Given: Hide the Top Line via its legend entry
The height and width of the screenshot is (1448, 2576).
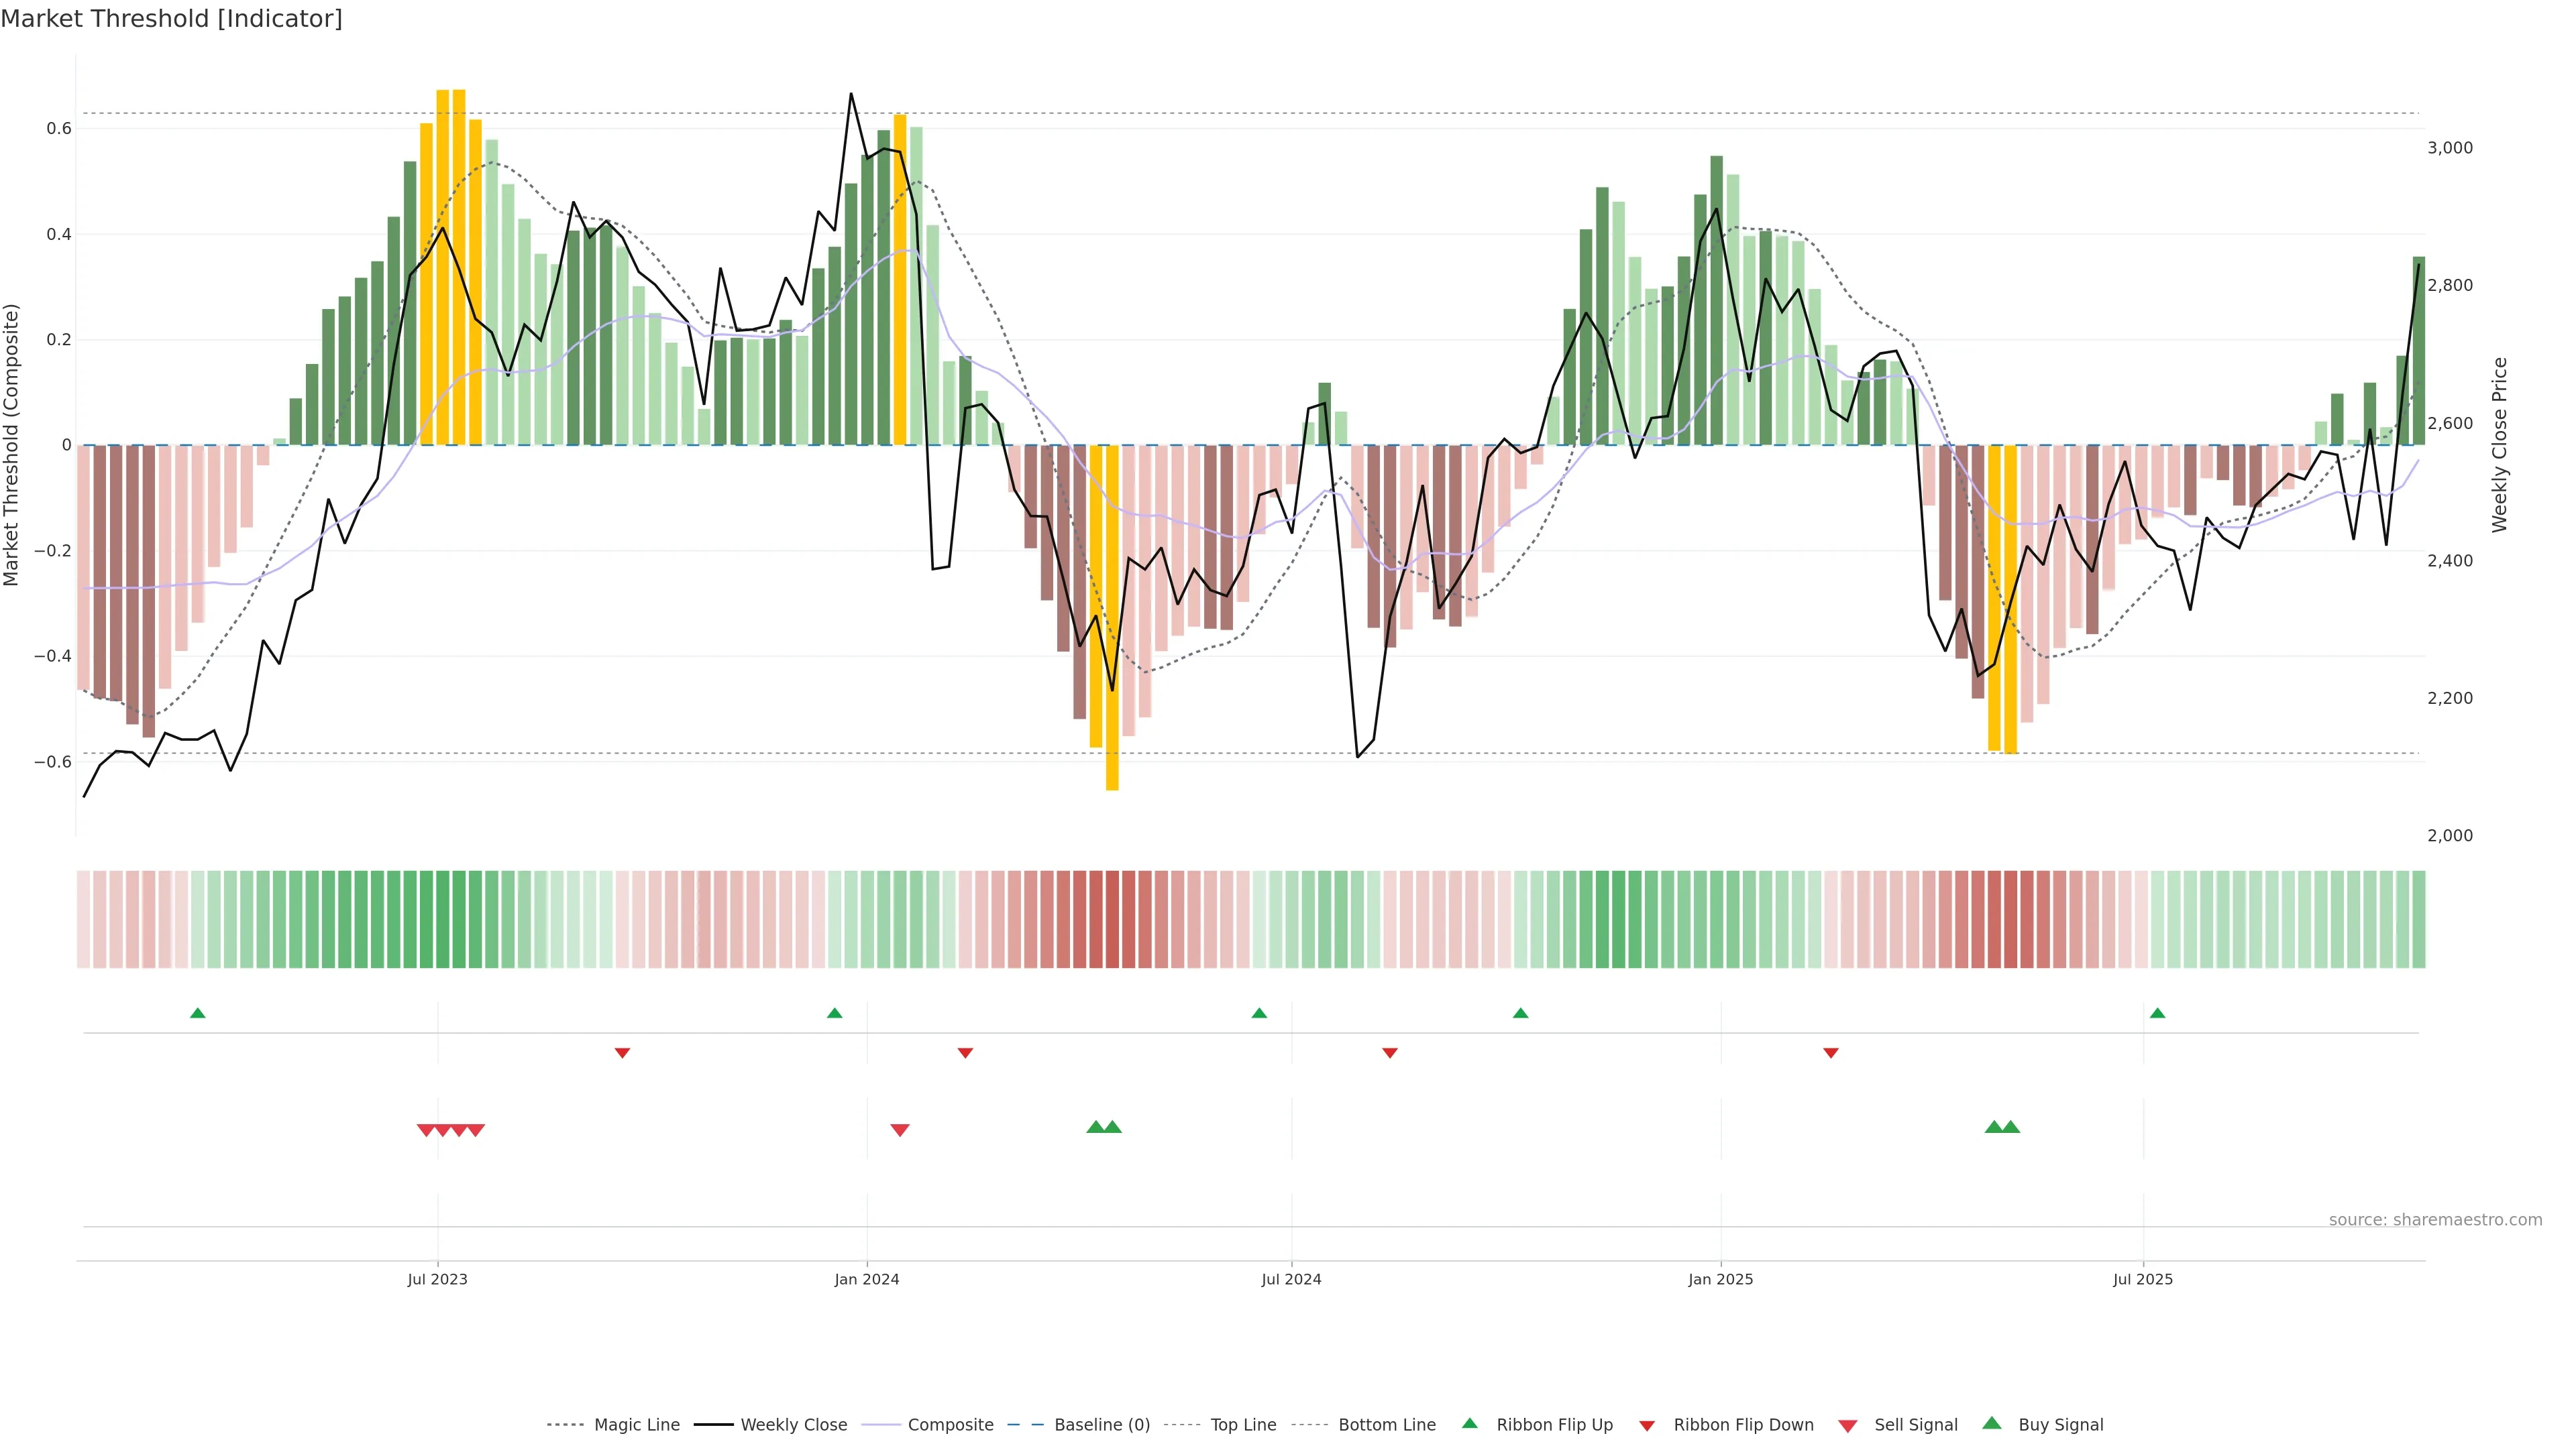Looking at the screenshot, I should point(1243,1425).
